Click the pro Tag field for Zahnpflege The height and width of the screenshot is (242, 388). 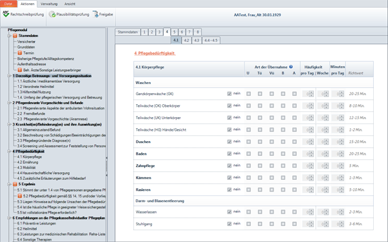tap(306, 166)
